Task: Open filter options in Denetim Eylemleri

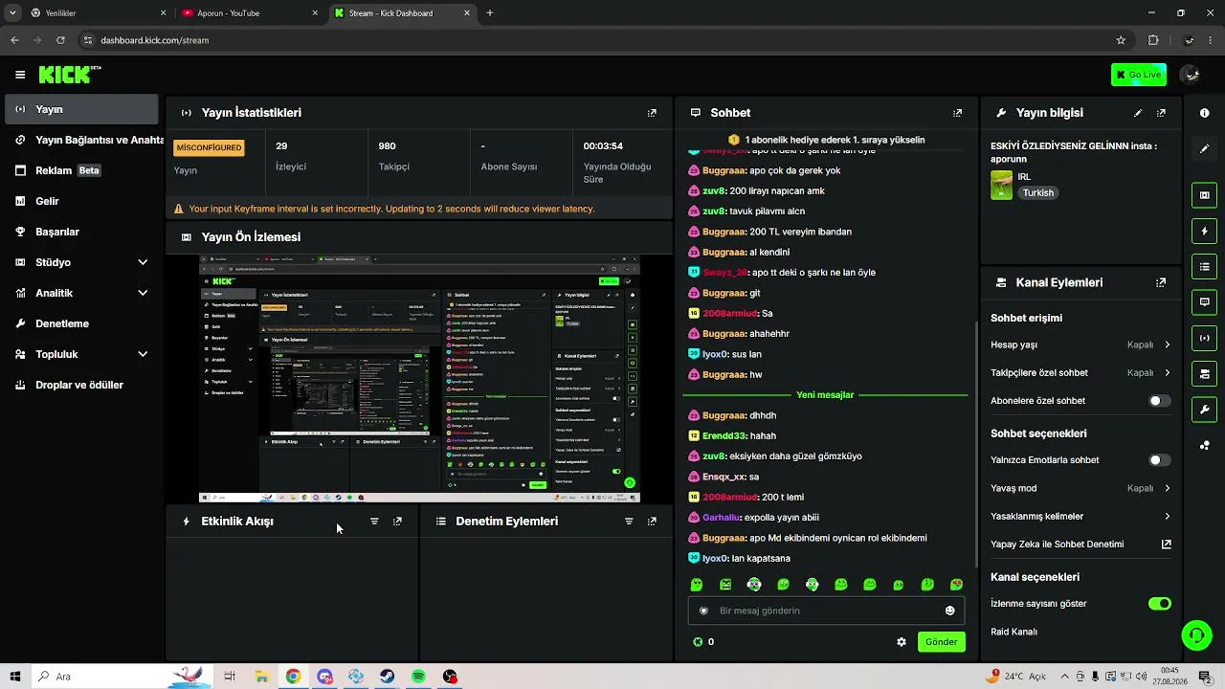Action: pyautogui.click(x=629, y=522)
